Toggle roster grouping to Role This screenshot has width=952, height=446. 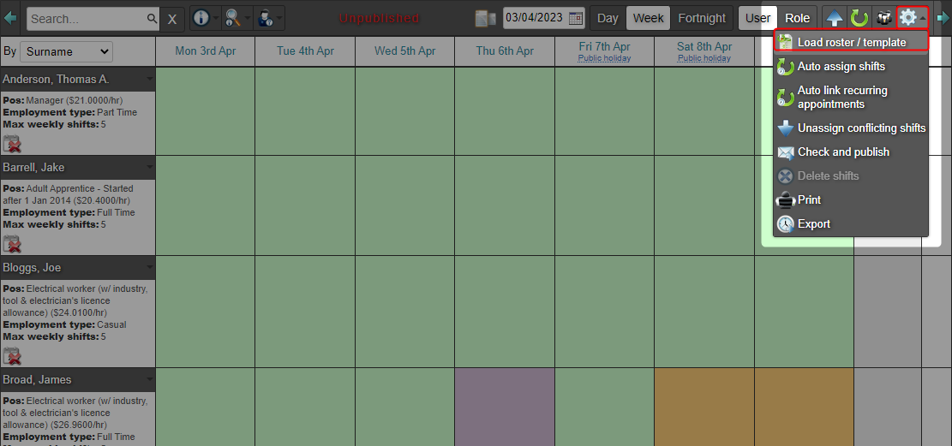(797, 18)
